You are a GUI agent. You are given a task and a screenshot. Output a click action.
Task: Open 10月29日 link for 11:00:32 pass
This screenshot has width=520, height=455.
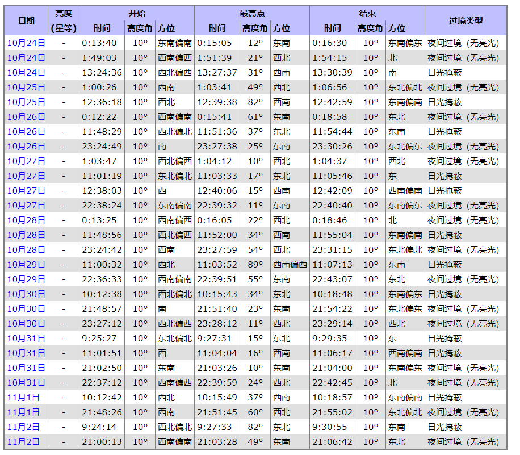pos(26,265)
